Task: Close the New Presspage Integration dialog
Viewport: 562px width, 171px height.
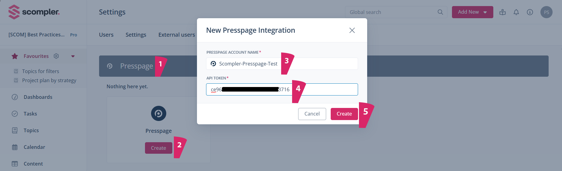Action: 352,30
